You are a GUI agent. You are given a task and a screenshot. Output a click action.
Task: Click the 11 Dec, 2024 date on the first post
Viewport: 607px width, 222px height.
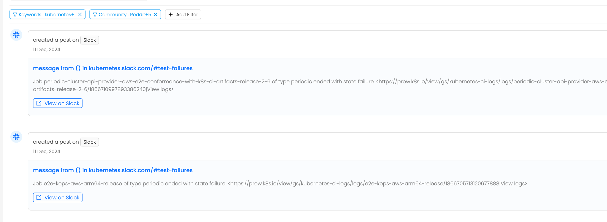(47, 50)
